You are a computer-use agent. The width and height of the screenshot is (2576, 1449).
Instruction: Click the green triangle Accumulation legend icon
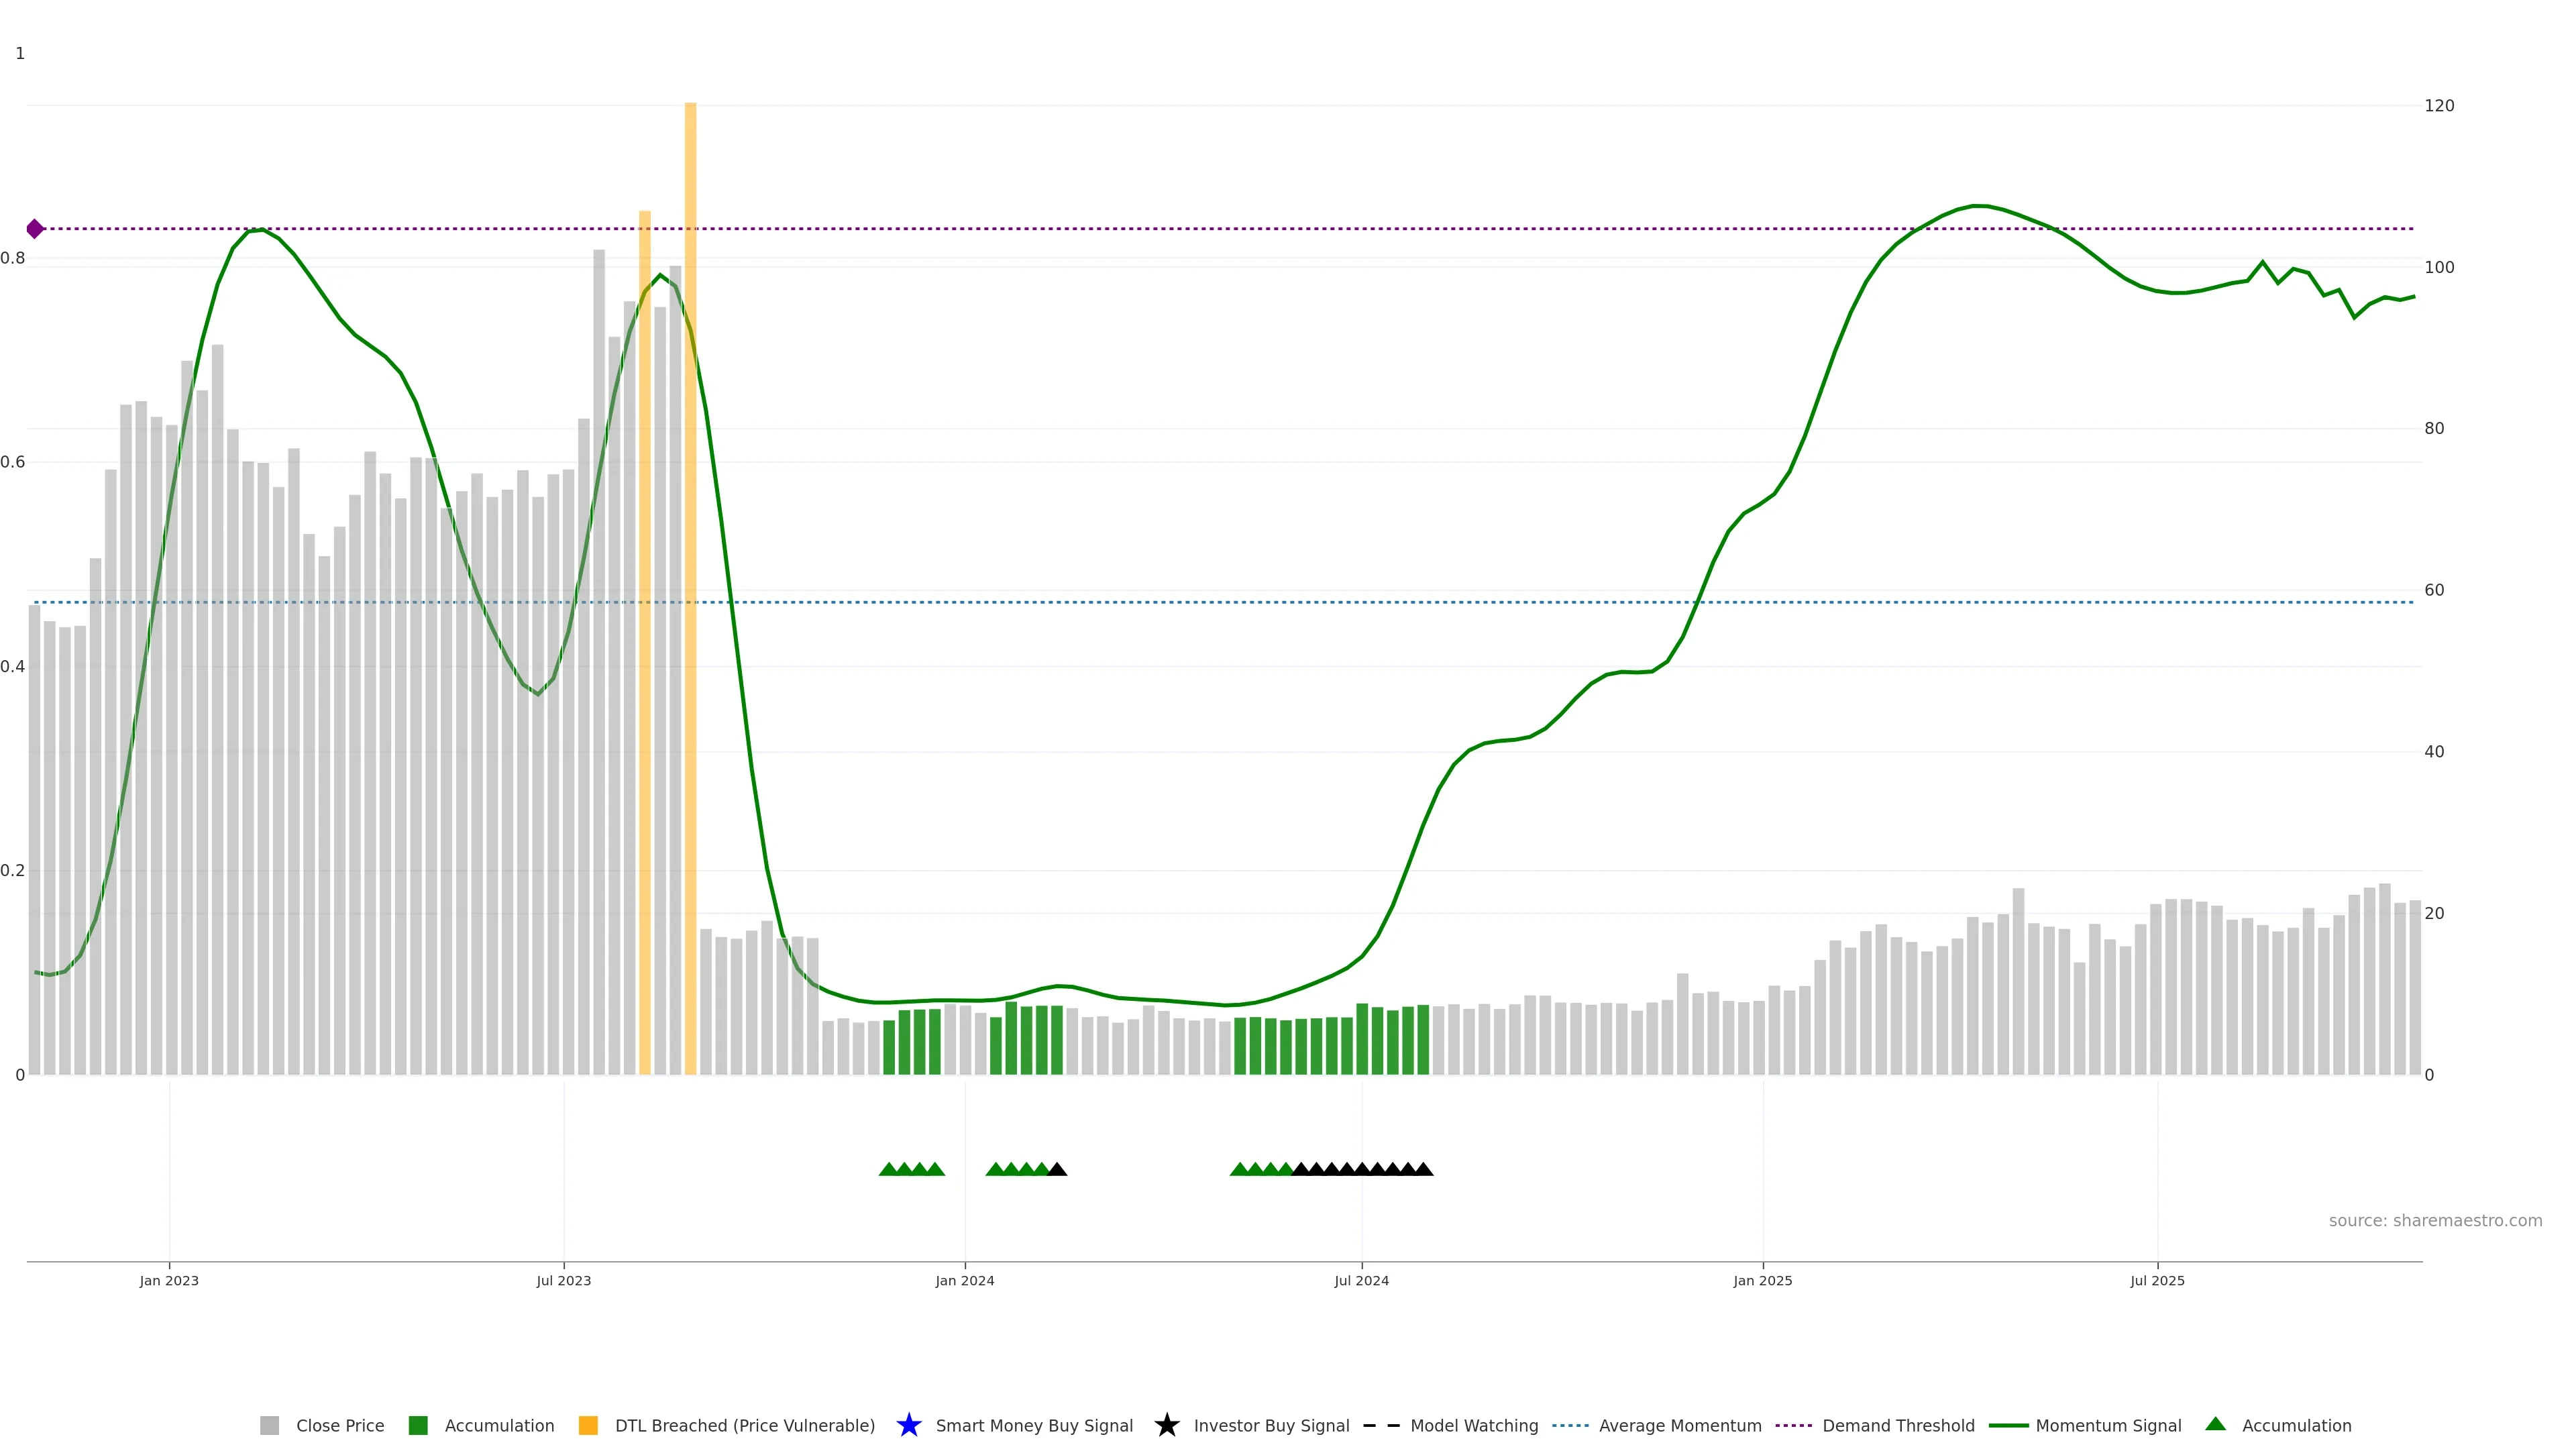tap(2215, 1424)
